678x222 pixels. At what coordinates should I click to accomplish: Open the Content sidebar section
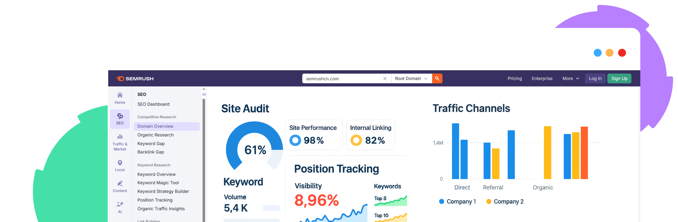(x=120, y=187)
